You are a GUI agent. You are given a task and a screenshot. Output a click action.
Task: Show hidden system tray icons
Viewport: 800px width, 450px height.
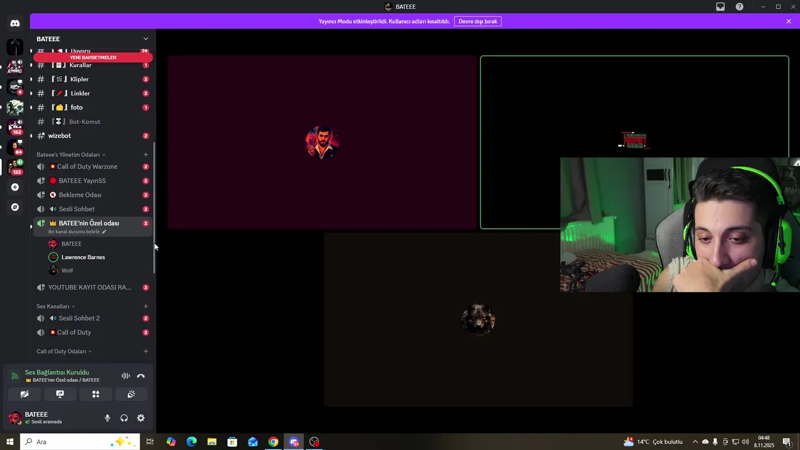click(x=695, y=442)
